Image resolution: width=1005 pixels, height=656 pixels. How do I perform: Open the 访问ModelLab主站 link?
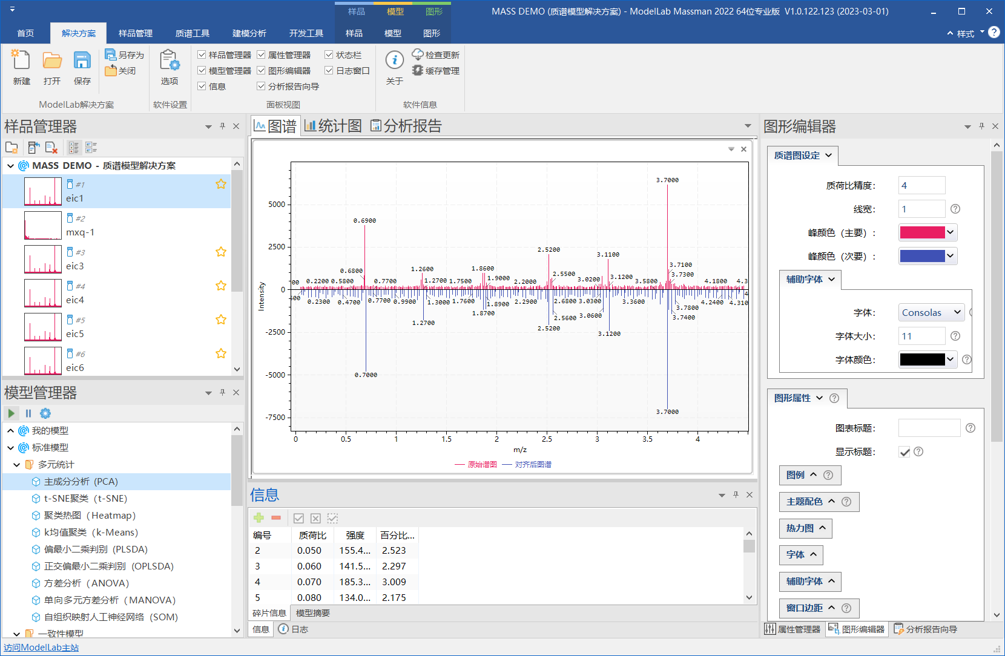click(x=41, y=648)
